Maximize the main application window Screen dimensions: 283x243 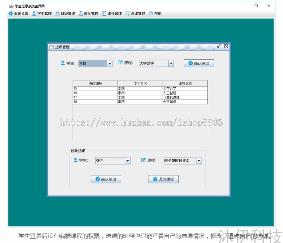pos(256,6)
